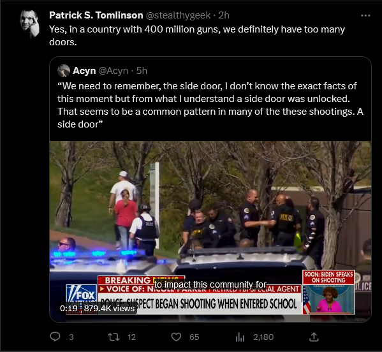382x352 pixels.
Task: Like the tweet with heart icon
Action: click(x=176, y=337)
